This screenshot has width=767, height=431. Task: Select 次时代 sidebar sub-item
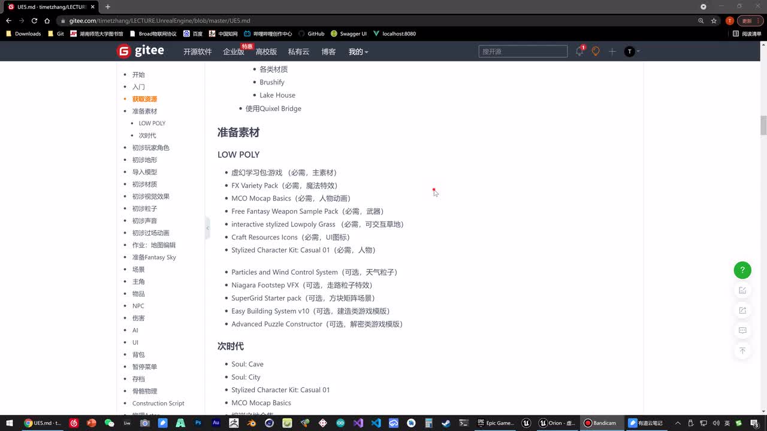(x=147, y=135)
